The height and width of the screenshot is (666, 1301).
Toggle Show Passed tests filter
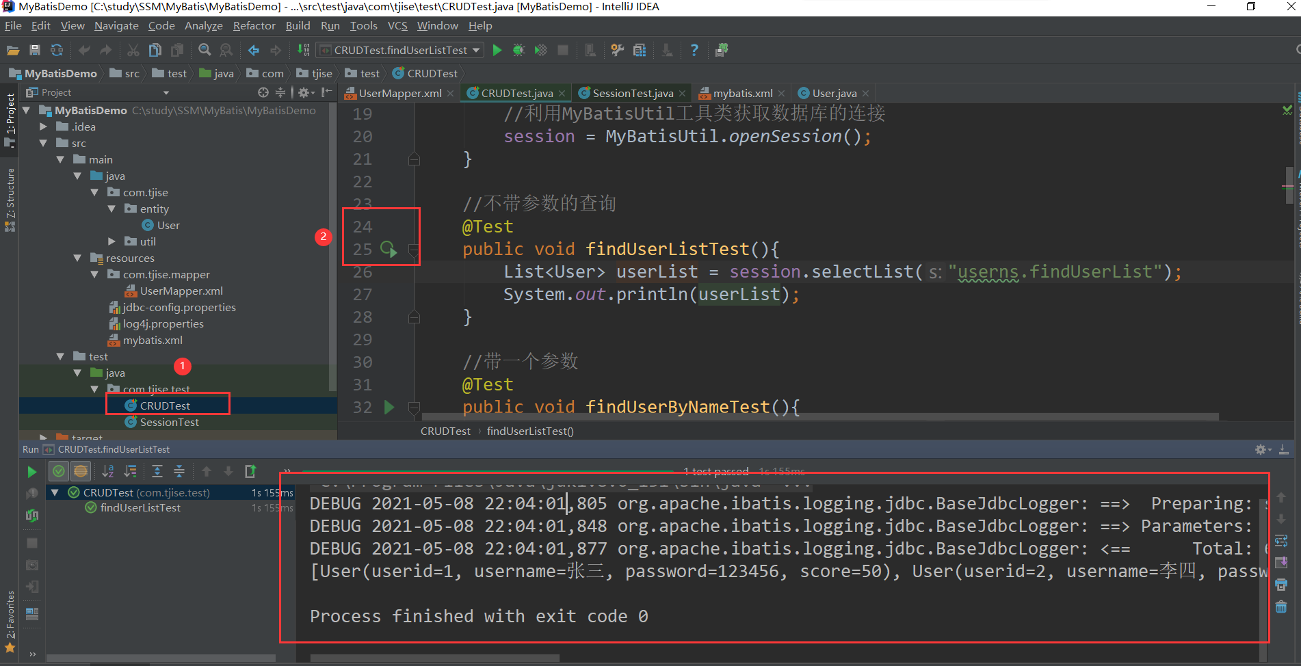[x=59, y=471]
